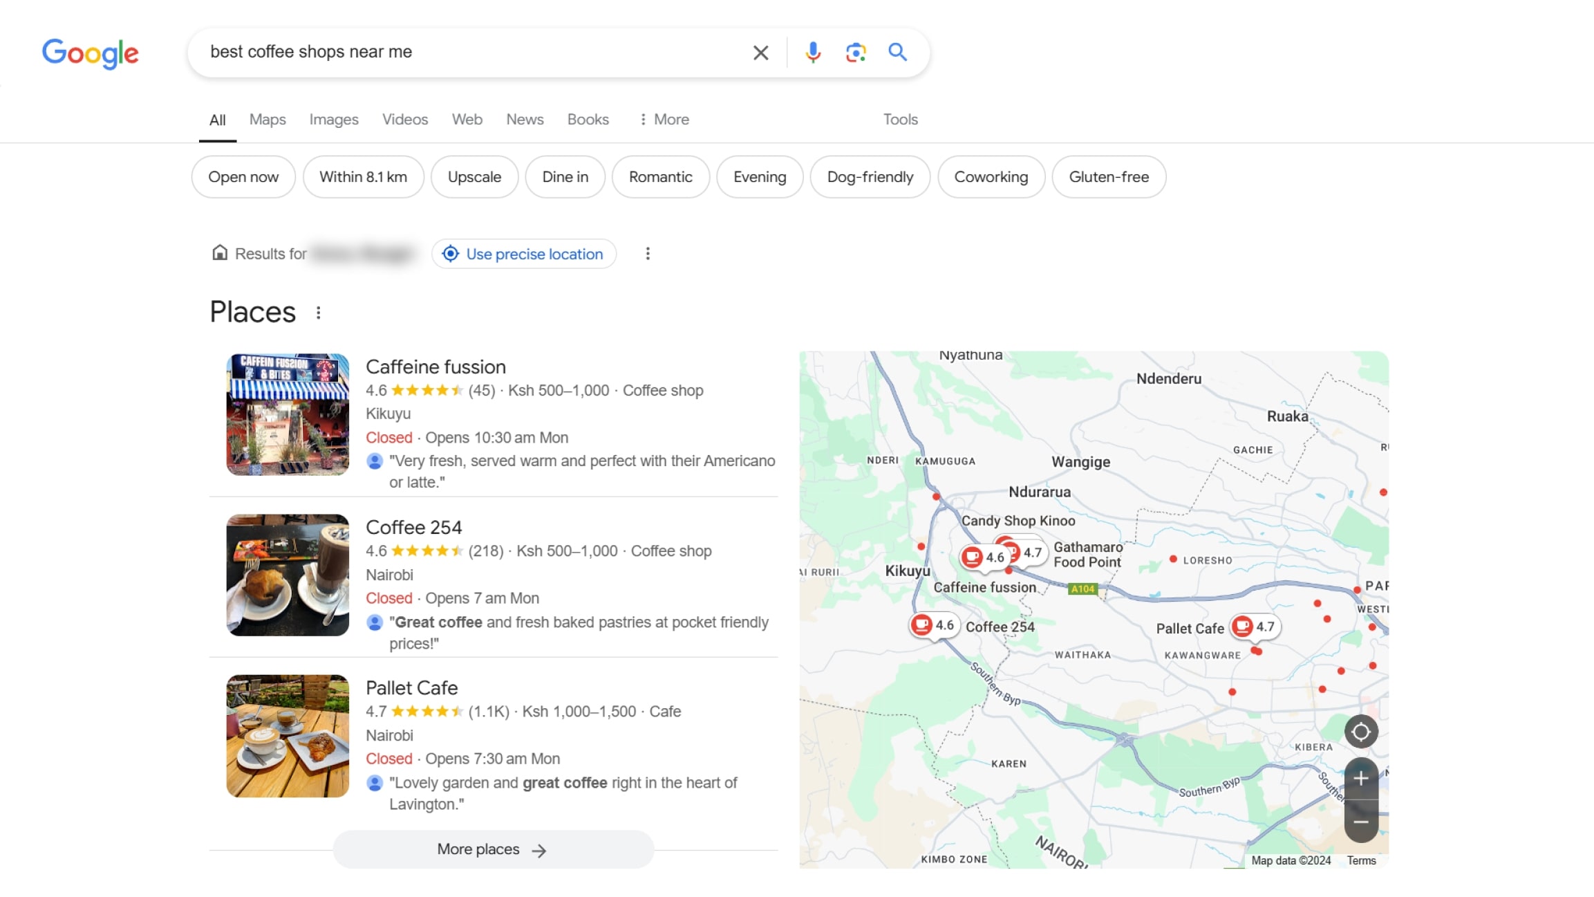The image size is (1594, 897).
Task: Toggle the Evening filter chip
Action: 760,177
